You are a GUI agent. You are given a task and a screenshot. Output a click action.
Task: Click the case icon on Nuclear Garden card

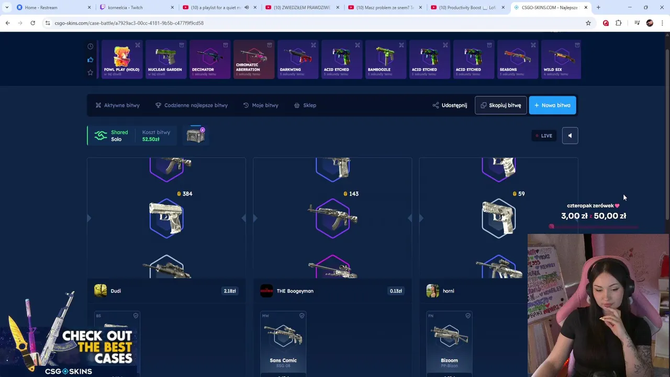pyautogui.click(x=182, y=45)
